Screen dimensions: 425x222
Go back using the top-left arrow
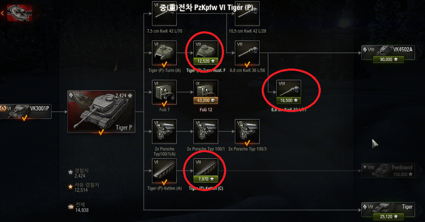click(x=3, y=13)
